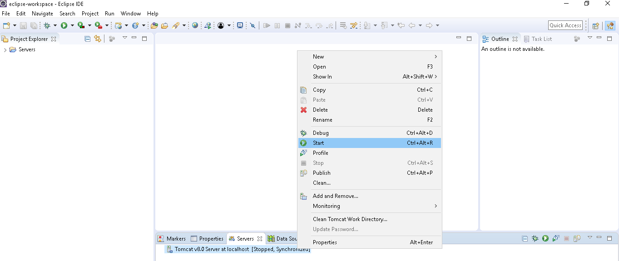Click the Debug bug icon in main toolbar
The width and height of the screenshot is (619, 261).
tap(47, 25)
